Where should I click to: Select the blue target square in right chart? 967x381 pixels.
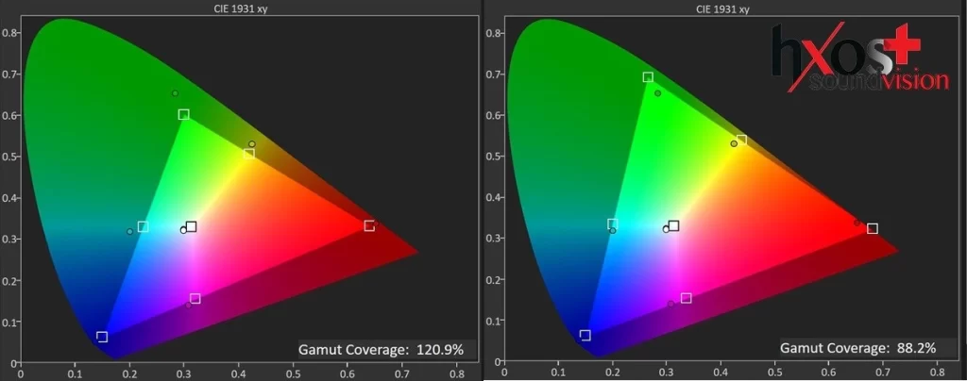click(585, 336)
